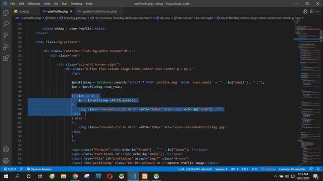Open the Edit menu

click(x=21, y=4)
